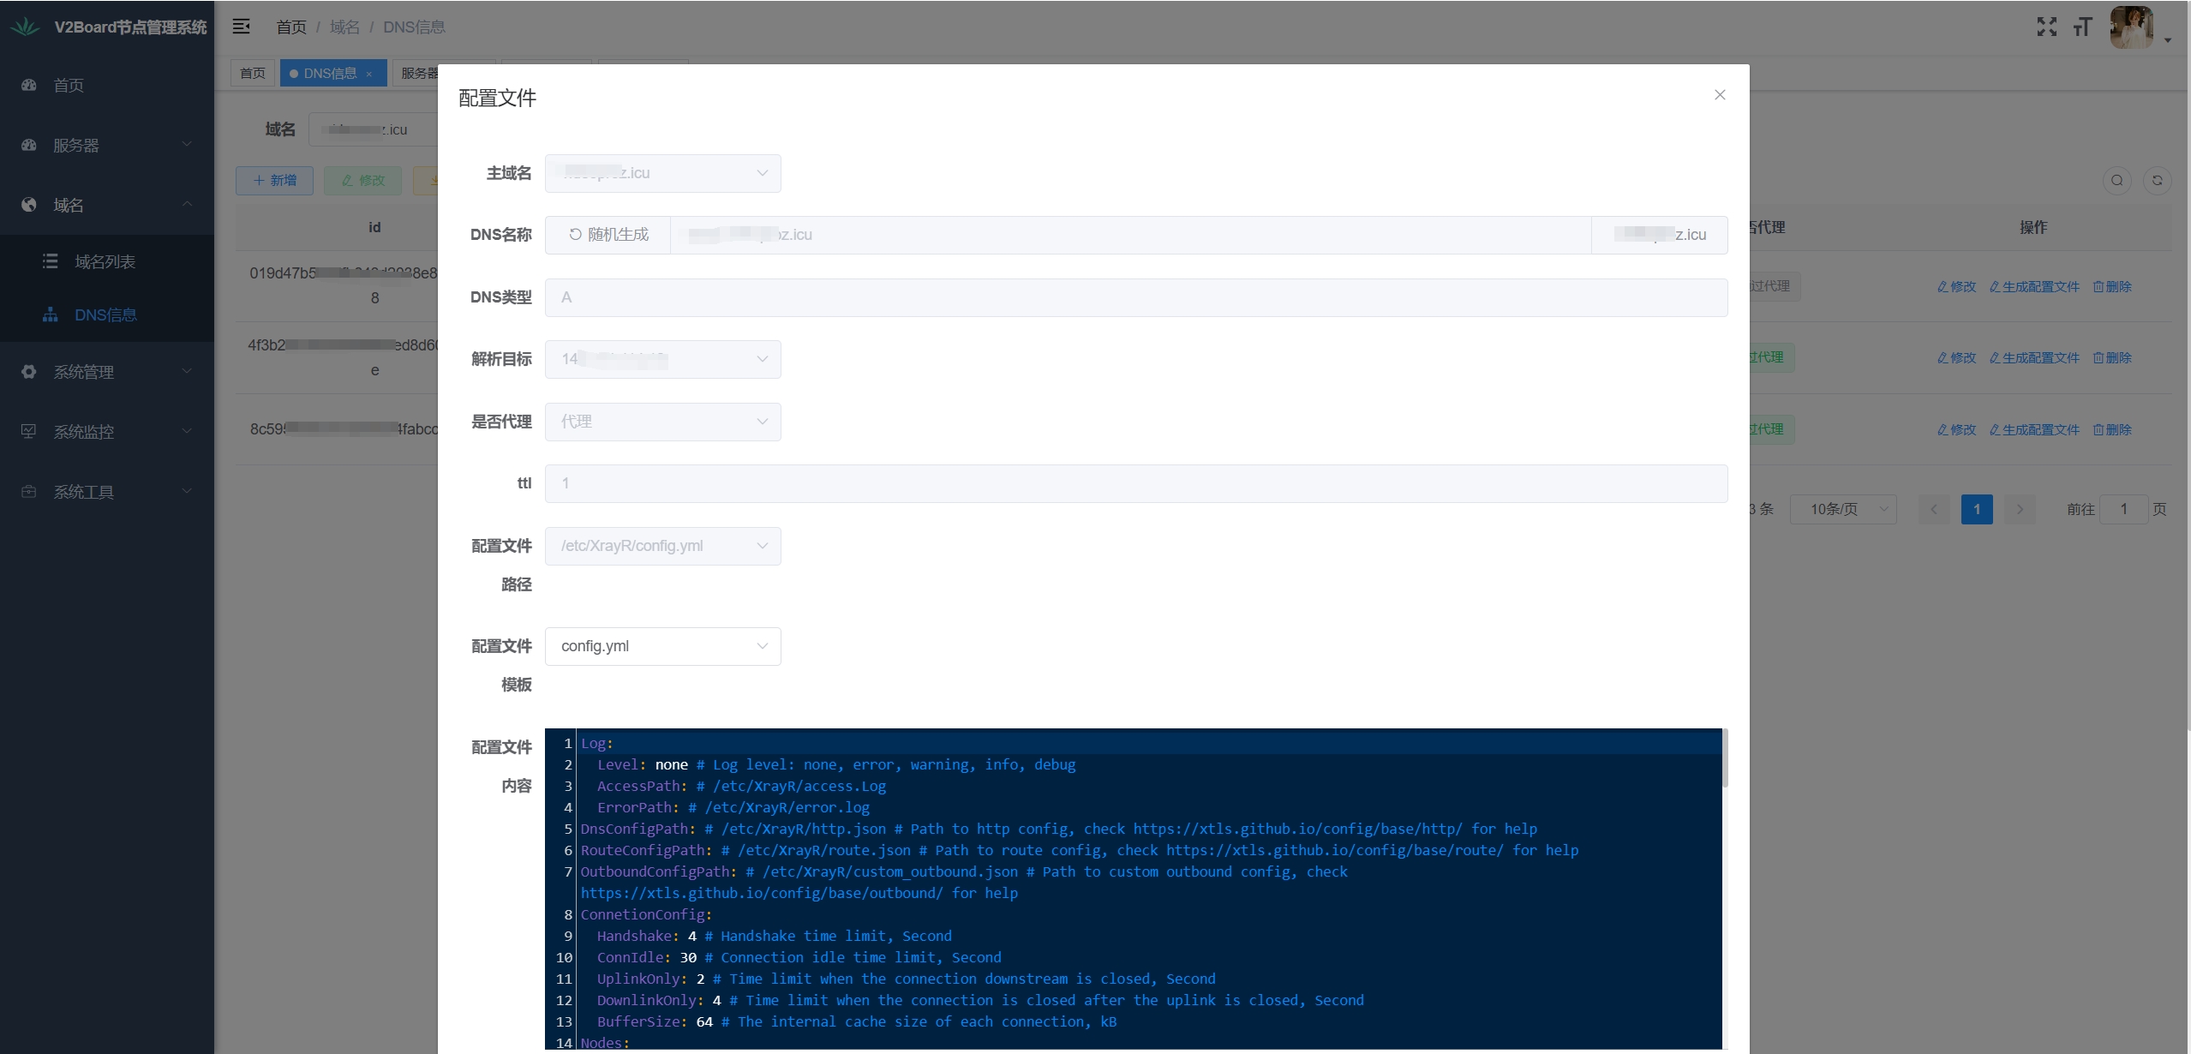Open the 主域名 dropdown

[x=662, y=173]
